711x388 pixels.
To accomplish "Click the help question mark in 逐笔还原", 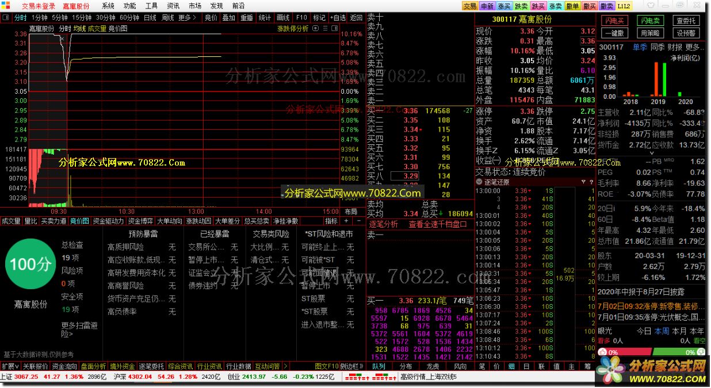I will [591, 182].
